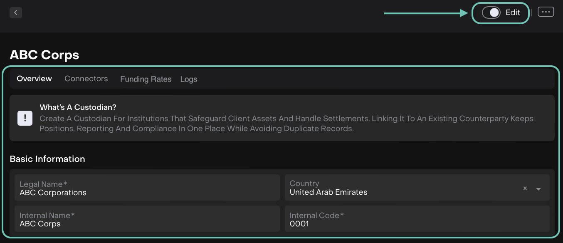Image resolution: width=563 pixels, height=243 pixels.
Task: Click the What's A Custodian heading
Action: pyautogui.click(x=78, y=107)
